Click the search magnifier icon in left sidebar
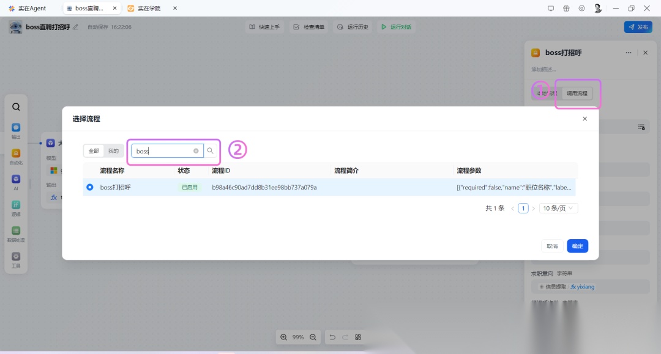 pos(16,107)
